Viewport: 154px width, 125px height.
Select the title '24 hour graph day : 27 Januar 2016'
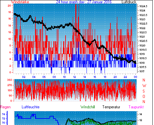pos(84,2)
